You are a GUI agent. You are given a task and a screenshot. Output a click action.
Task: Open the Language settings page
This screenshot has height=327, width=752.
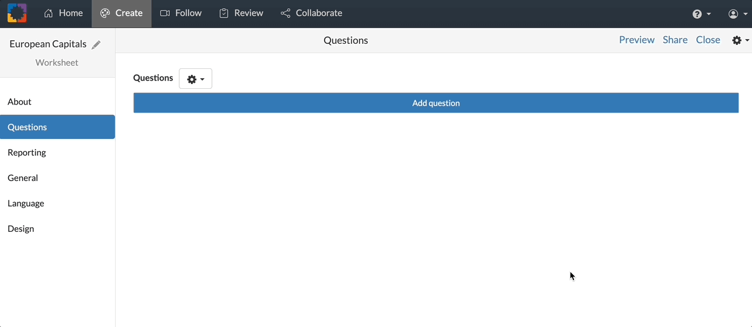[x=57, y=203]
